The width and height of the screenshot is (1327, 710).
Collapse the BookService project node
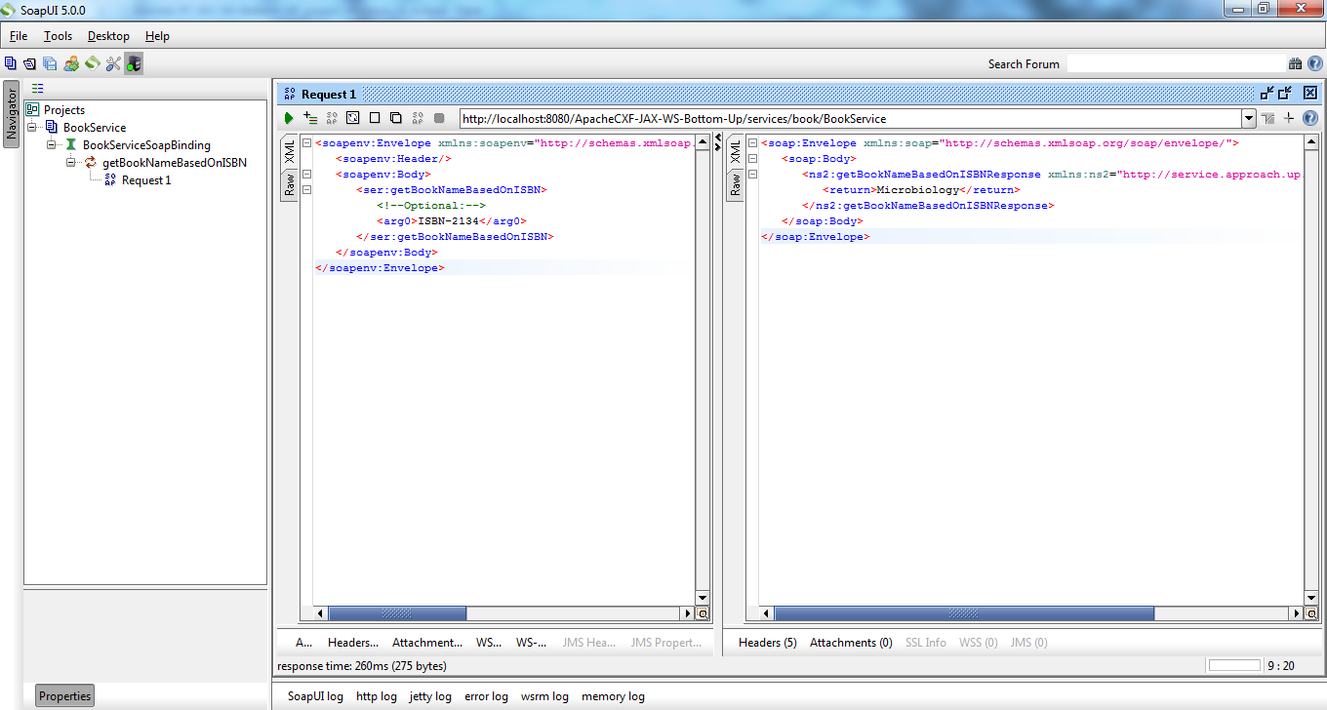(32, 128)
